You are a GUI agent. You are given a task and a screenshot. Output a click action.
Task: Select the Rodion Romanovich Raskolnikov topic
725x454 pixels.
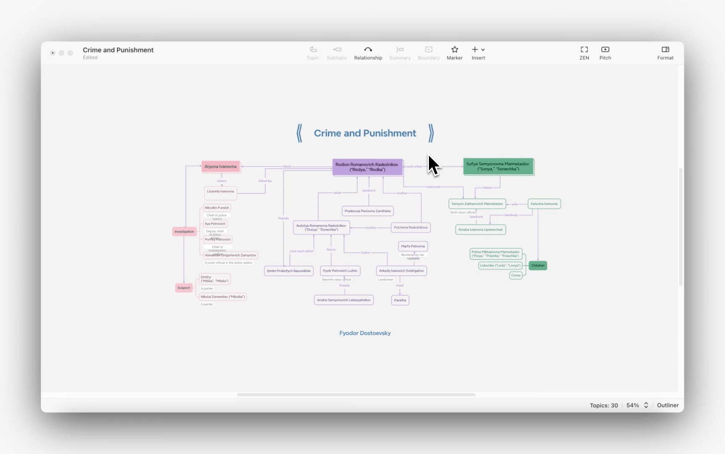coord(367,167)
